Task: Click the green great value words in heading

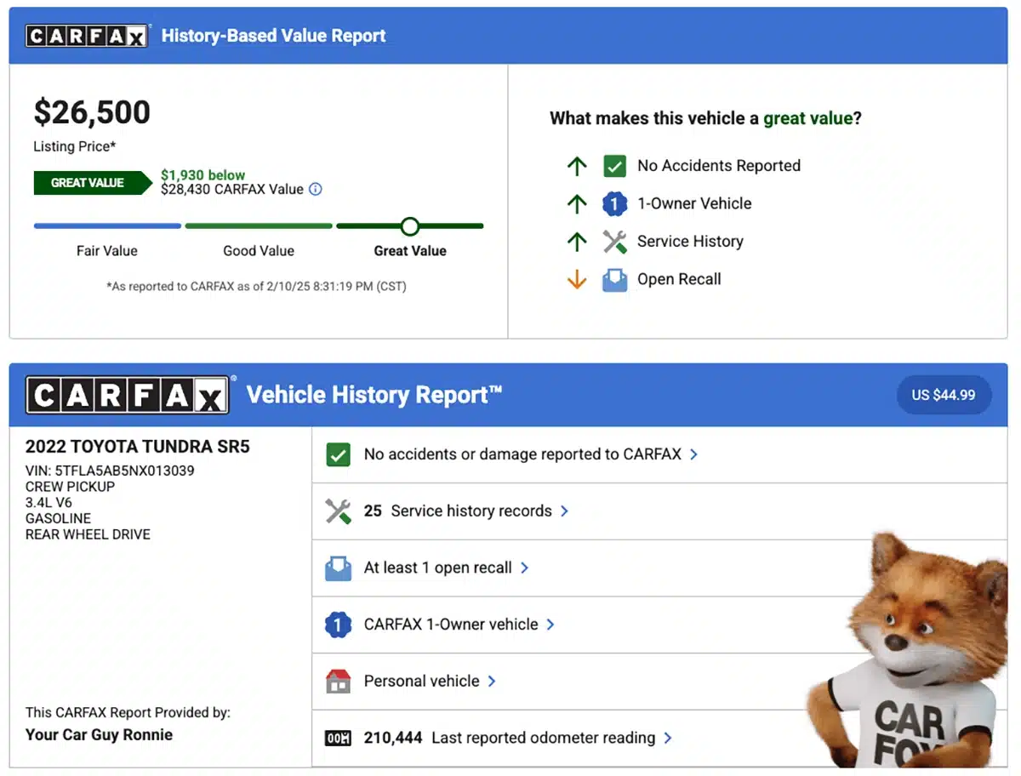Action: click(807, 119)
